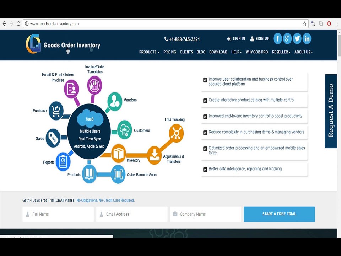Click the Lot# Tracking icon

pyautogui.click(x=177, y=133)
